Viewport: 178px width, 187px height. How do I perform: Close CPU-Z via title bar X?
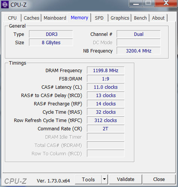point(166,3)
